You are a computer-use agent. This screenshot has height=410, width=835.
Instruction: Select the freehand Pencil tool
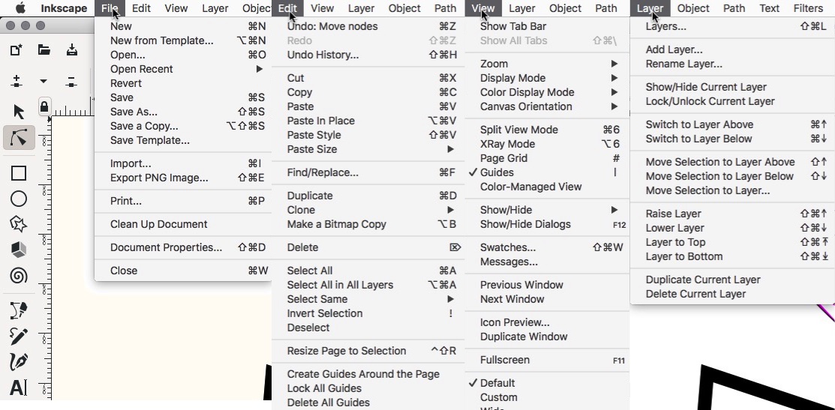click(x=19, y=336)
